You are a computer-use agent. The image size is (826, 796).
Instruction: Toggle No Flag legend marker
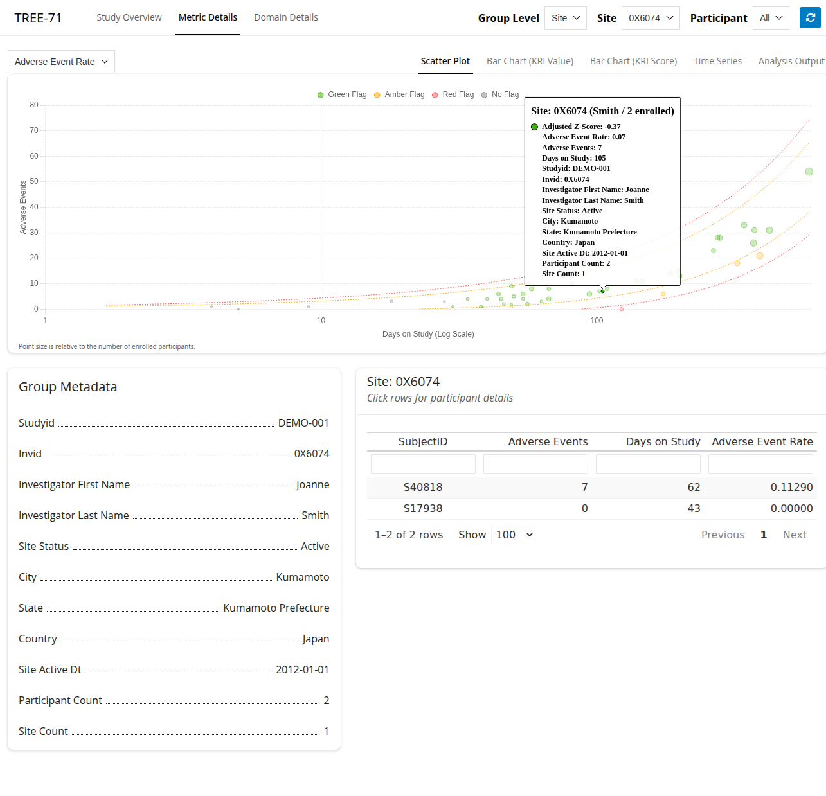pyautogui.click(x=484, y=95)
